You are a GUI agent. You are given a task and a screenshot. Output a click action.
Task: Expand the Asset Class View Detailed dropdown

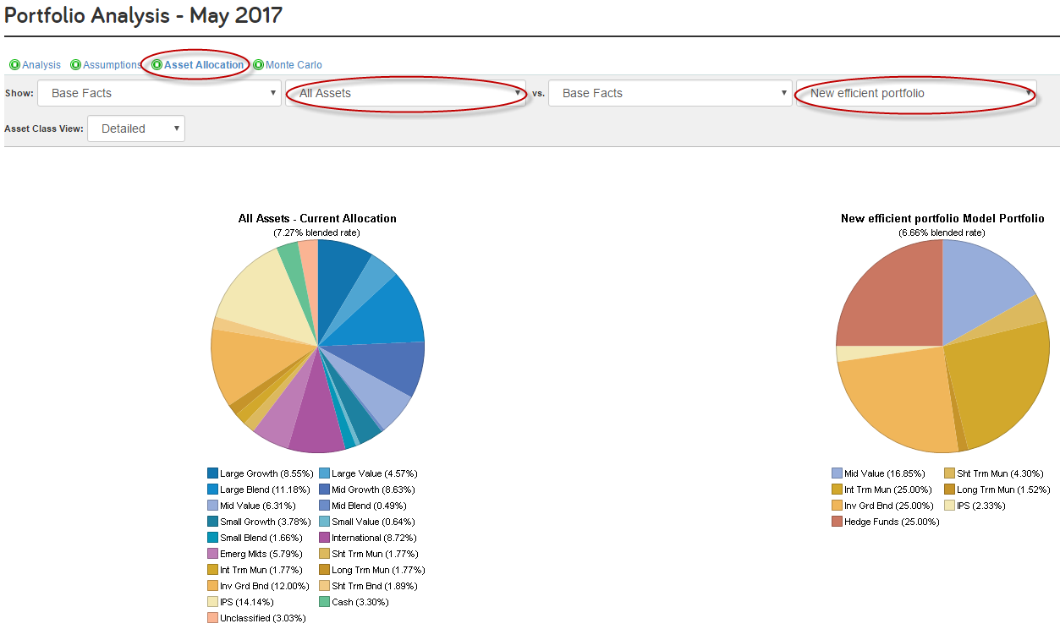click(136, 129)
